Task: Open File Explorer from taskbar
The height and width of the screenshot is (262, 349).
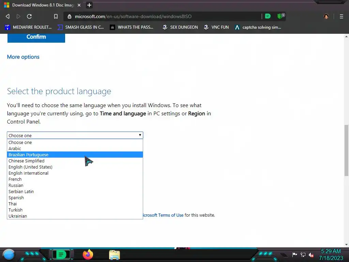Action: point(115,255)
